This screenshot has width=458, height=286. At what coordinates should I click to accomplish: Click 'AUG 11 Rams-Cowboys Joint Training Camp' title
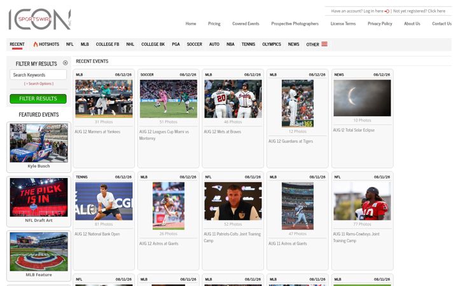click(356, 237)
